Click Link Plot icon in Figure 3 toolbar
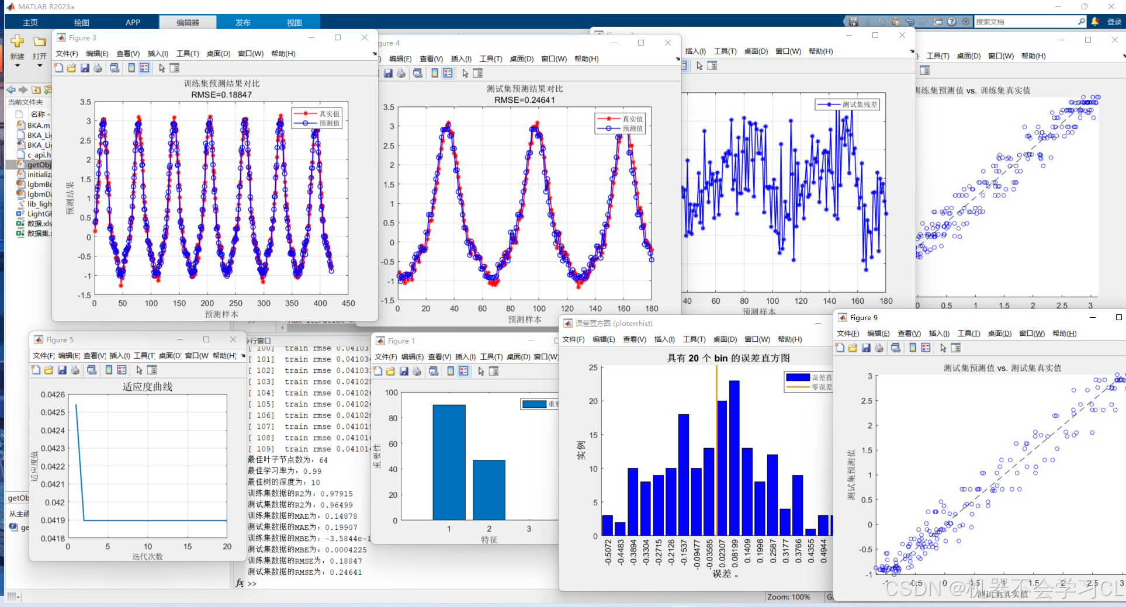 pyautogui.click(x=115, y=68)
